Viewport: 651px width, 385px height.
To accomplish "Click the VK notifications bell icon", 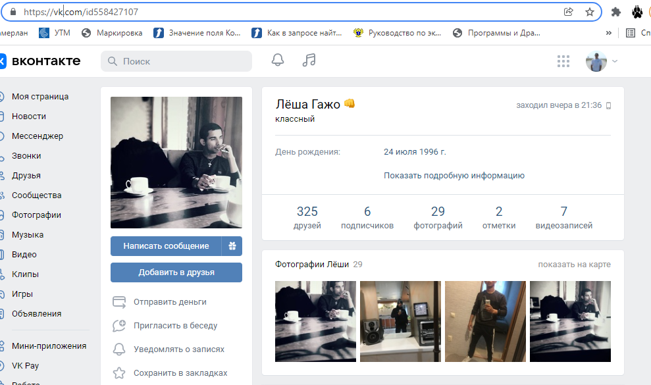I will tap(278, 61).
